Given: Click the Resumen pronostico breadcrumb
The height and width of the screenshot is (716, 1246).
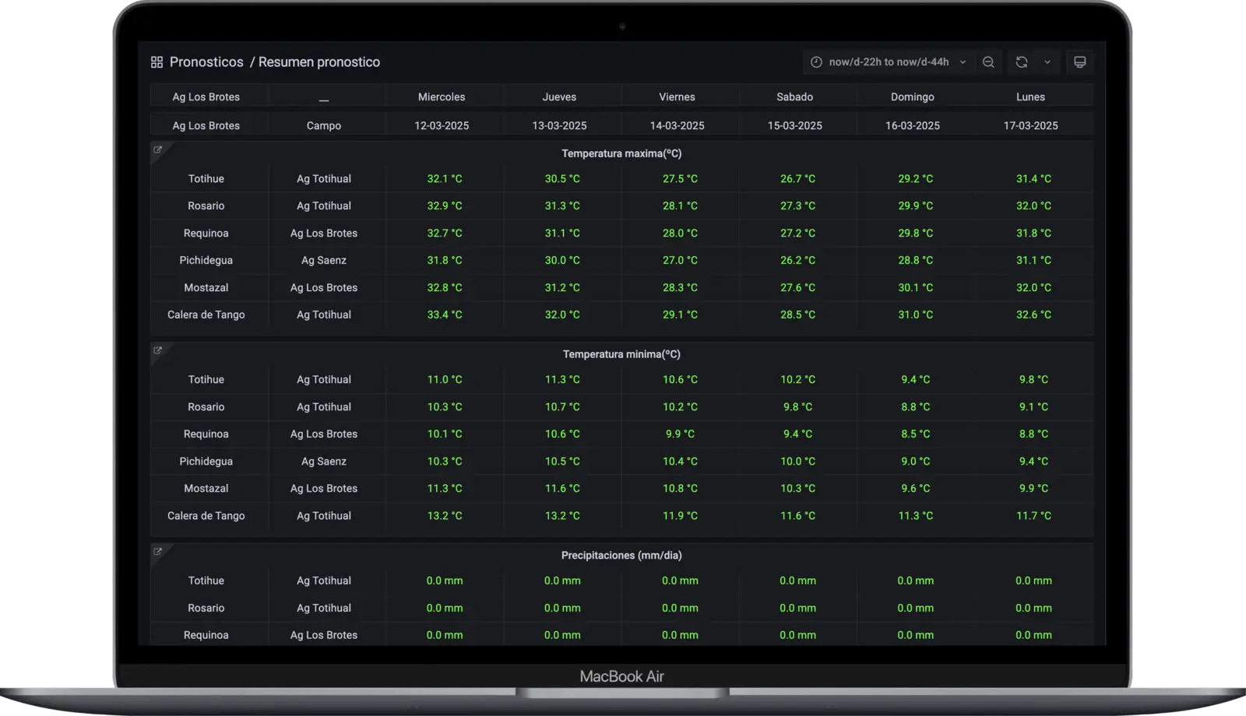Looking at the screenshot, I should 319,62.
